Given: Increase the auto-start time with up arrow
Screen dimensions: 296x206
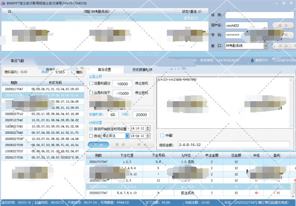Looking at the screenshot, I should 148,127.
